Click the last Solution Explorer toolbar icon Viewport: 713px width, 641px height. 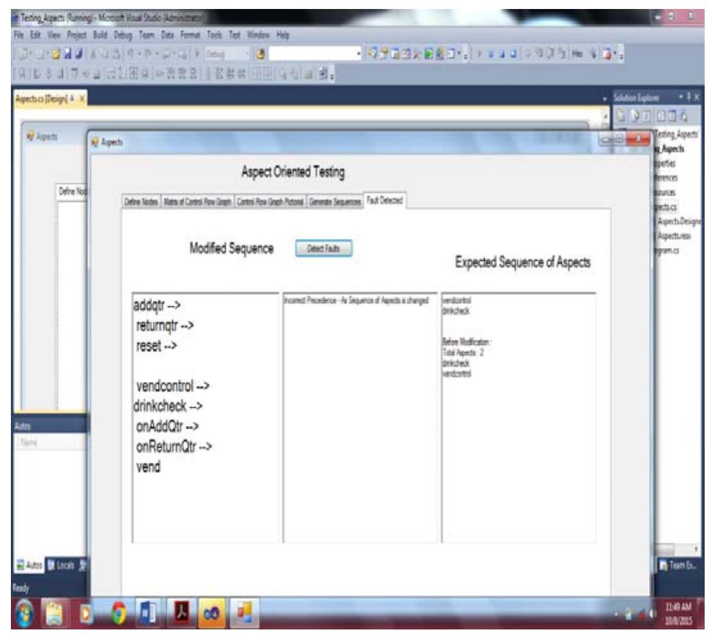[684, 116]
